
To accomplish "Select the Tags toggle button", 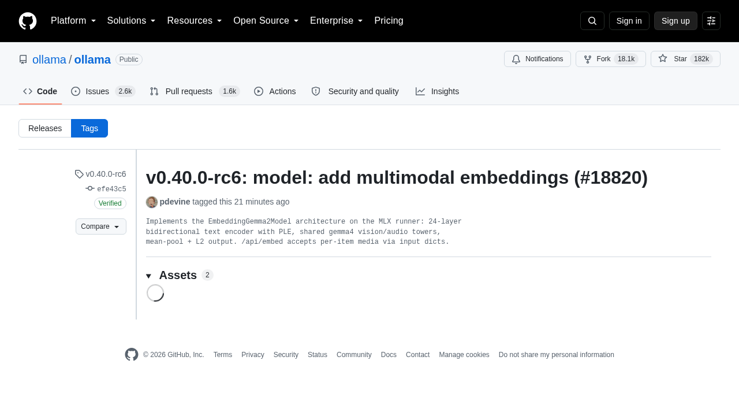I will point(89,128).
